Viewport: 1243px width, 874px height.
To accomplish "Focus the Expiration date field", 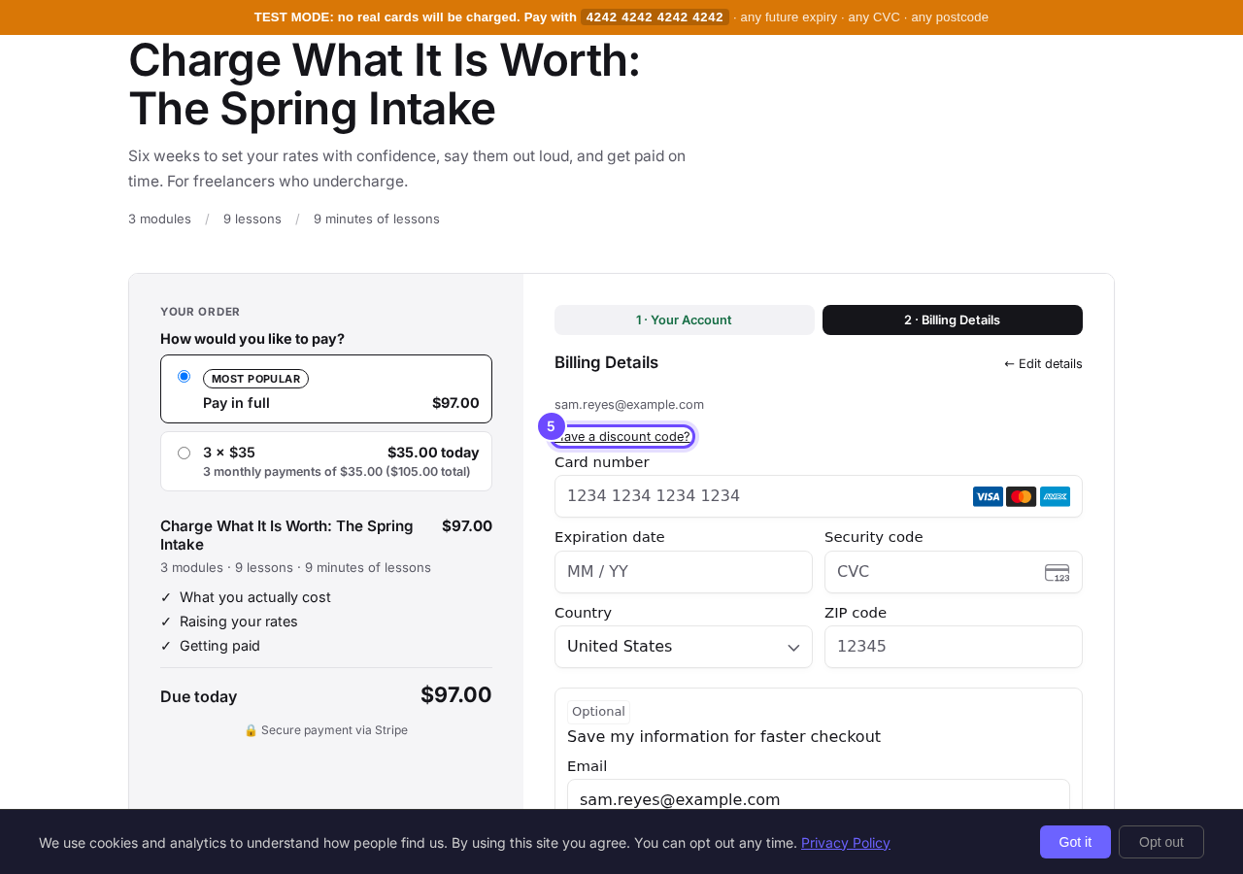I will click(684, 572).
